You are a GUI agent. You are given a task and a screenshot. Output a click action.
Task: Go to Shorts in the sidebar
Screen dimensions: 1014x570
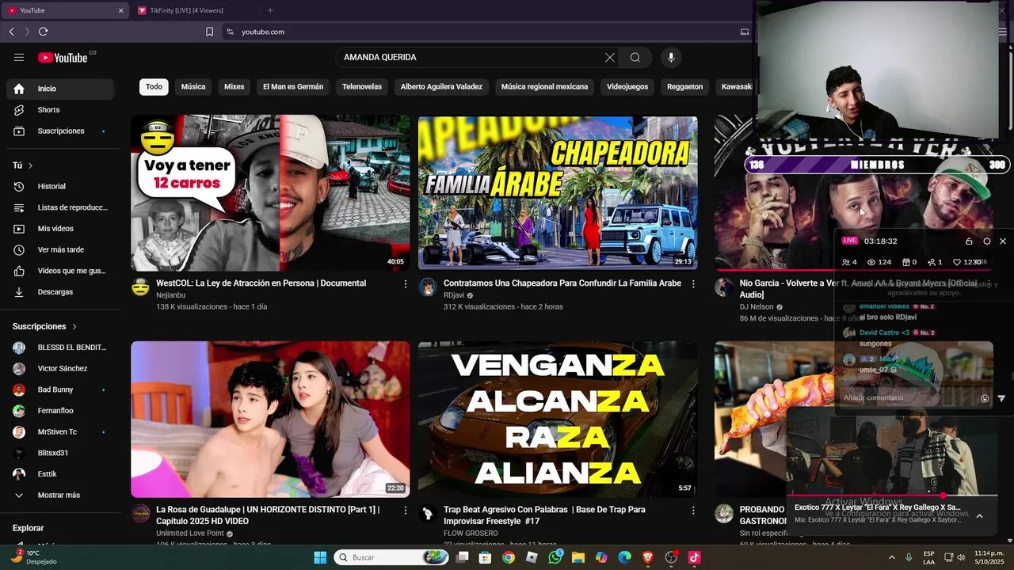click(x=60, y=110)
